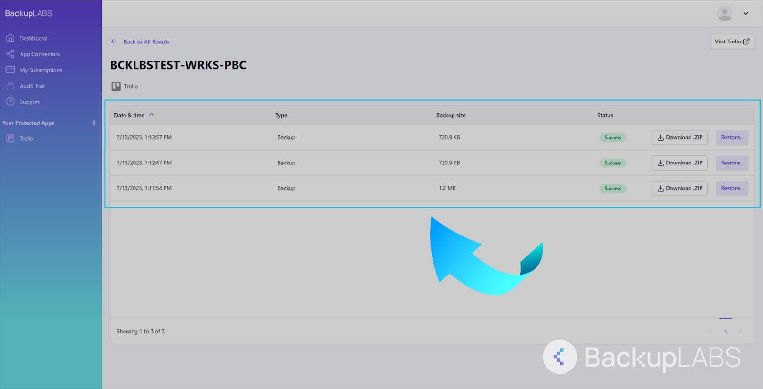Click the My Subscriptions card icon

(10, 70)
